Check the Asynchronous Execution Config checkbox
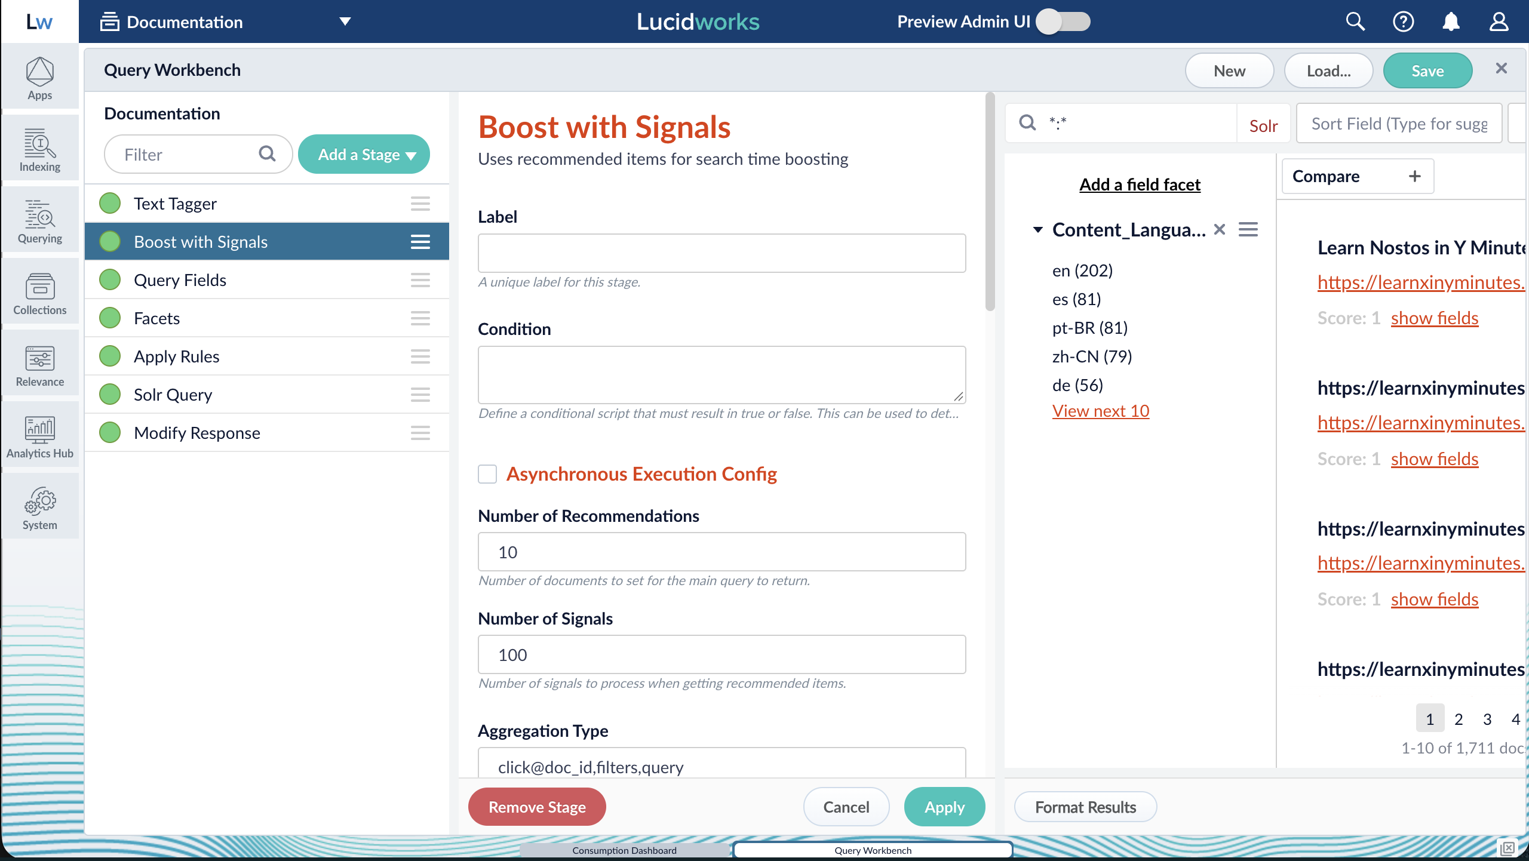Screen dimensions: 1529x861 click(x=487, y=474)
